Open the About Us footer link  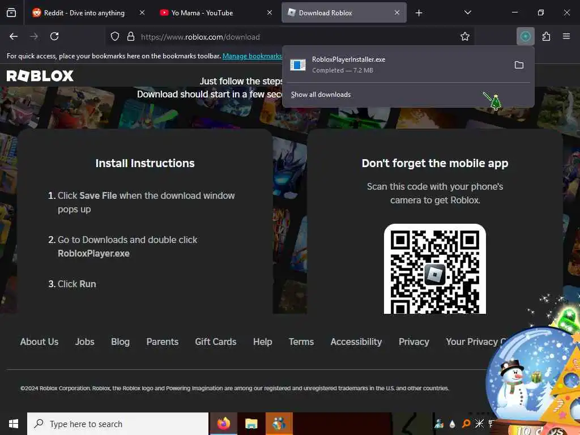tap(39, 342)
